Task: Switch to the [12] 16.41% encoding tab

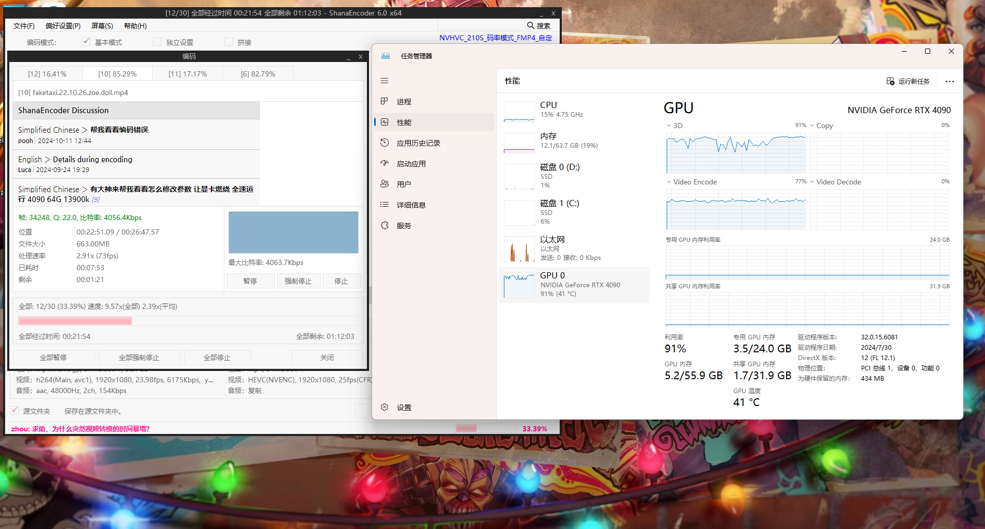Action: pyautogui.click(x=47, y=74)
